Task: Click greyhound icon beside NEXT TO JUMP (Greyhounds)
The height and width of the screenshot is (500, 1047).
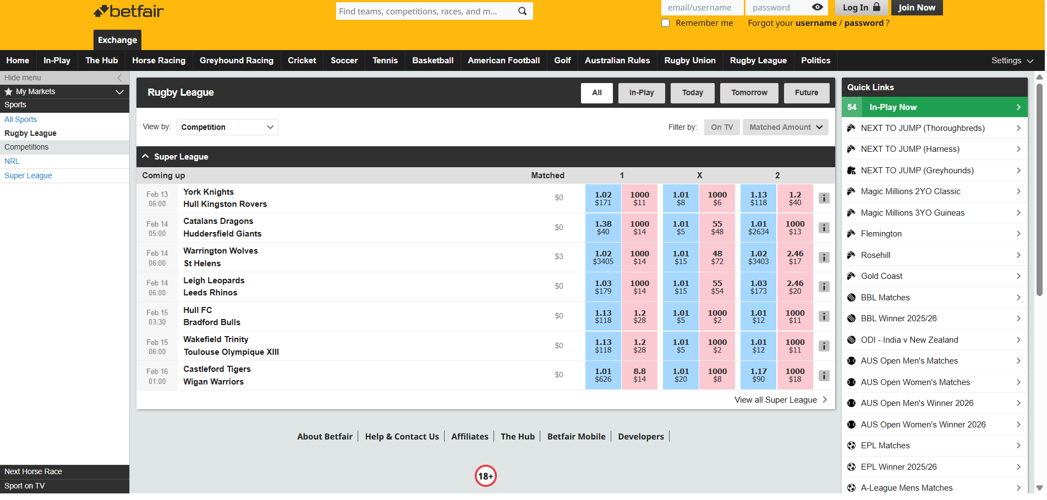Action: coord(851,171)
